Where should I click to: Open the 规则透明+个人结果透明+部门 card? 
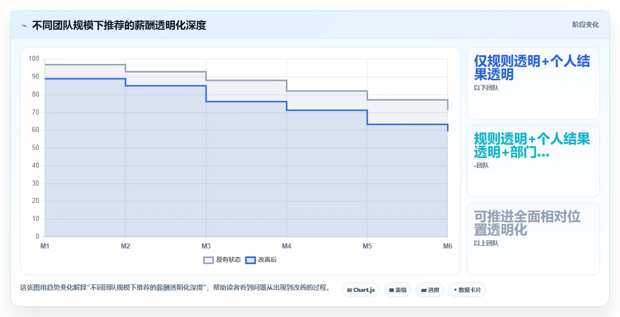[x=533, y=161]
